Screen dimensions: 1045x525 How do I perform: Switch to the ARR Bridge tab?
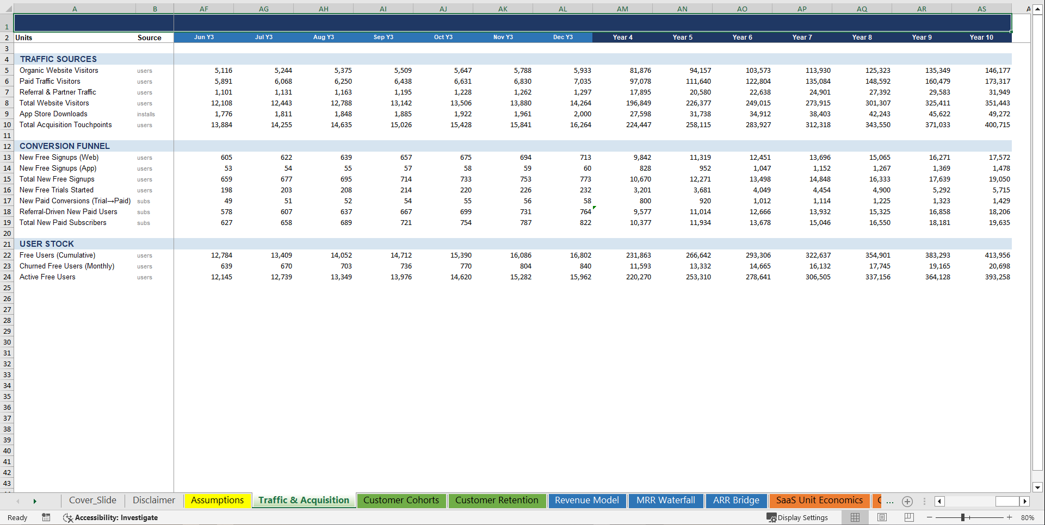pos(736,500)
